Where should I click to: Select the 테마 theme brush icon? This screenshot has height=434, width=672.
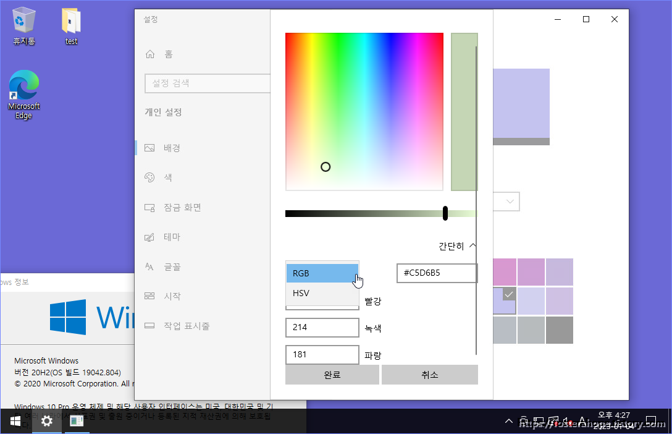click(149, 237)
